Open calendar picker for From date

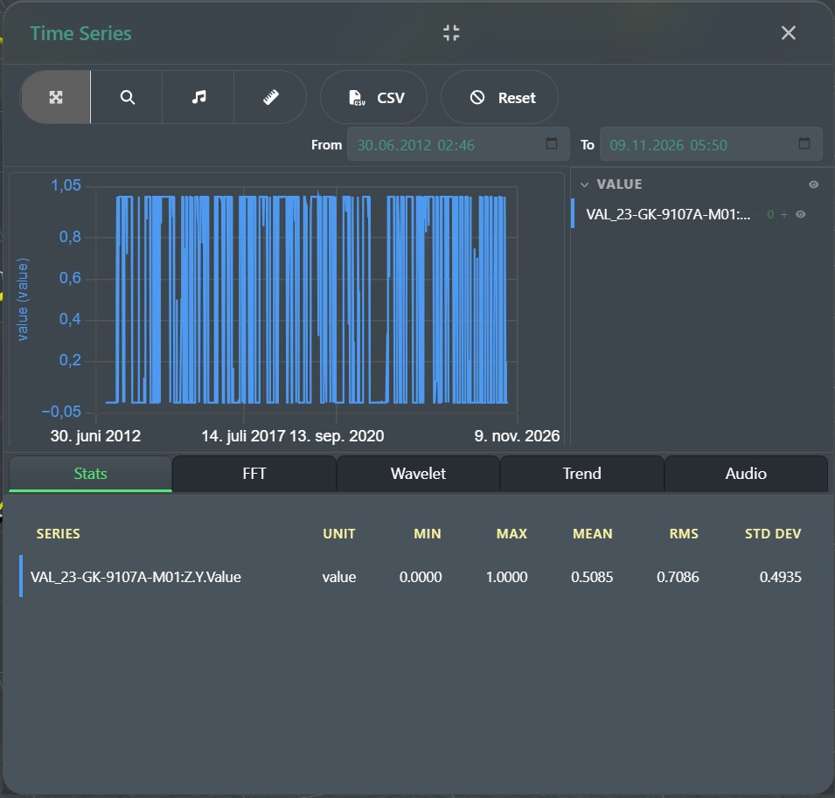552,143
